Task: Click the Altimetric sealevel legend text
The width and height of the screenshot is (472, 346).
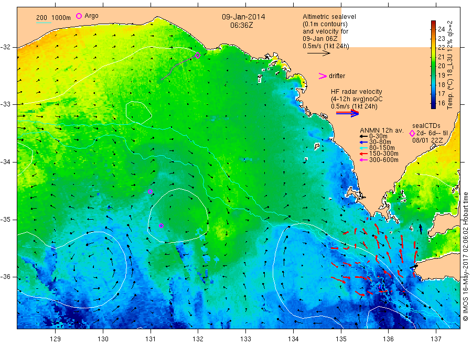Action: click(329, 17)
